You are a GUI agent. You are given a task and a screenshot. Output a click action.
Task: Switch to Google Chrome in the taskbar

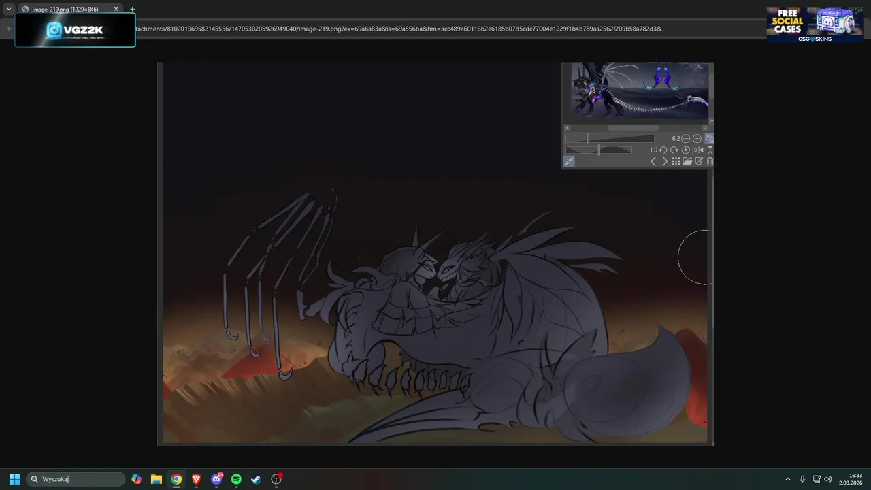[x=176, y=479]
